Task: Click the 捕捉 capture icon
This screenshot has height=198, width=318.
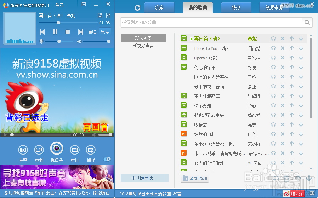Action: point(91,150)
